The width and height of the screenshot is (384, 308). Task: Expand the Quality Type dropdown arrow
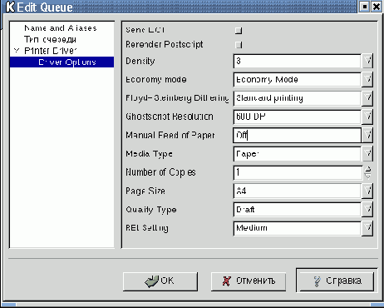[x=367, y=210]
